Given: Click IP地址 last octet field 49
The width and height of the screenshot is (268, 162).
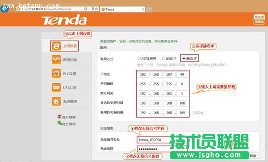Looking at the screenshot, I should point(182,74).
